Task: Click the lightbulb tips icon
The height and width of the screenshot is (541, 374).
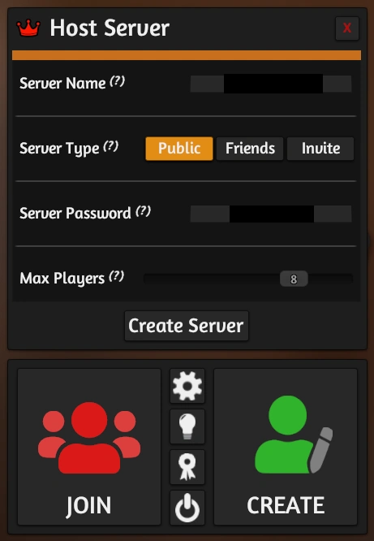Action: (x=187, y=426)
